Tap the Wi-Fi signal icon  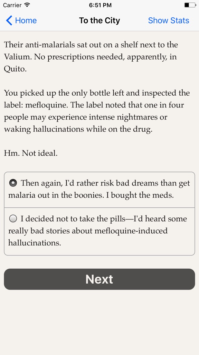pyautogui.click(x=27, y=5)
